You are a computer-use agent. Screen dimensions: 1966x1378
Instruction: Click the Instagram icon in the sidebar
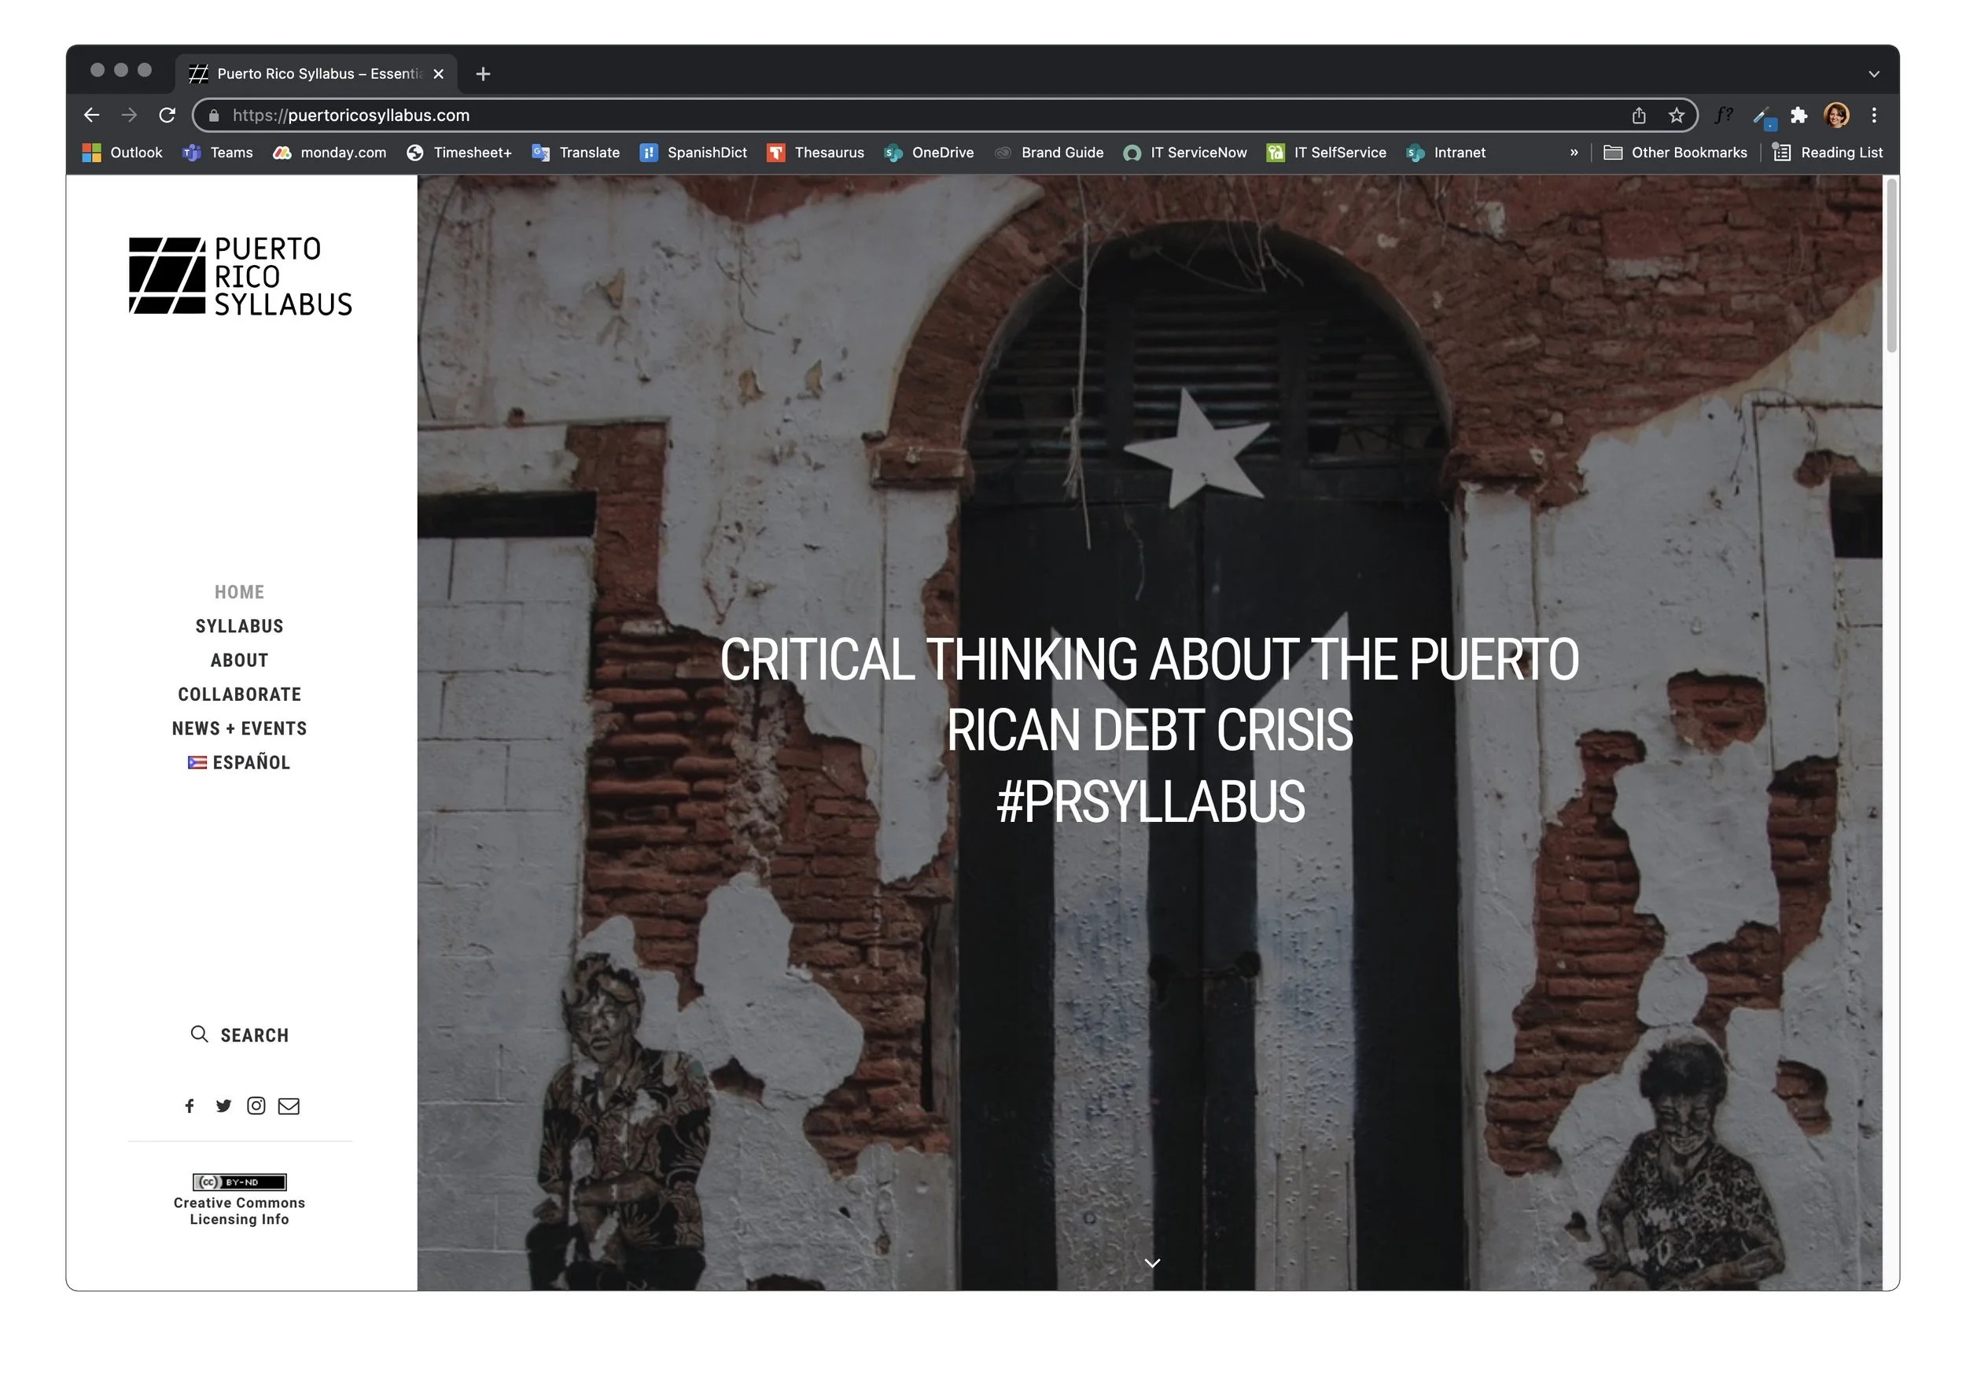point(256,1106)
